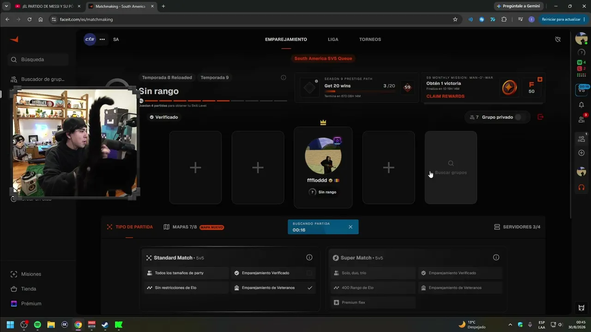This screenshot has height=332, width=591.
Task: Open the profile avatar in right sidebar
Action: click(x=581, y=39)
